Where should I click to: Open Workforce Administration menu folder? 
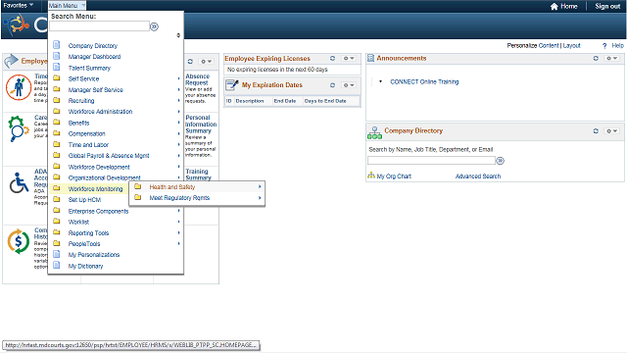point(100,112)
